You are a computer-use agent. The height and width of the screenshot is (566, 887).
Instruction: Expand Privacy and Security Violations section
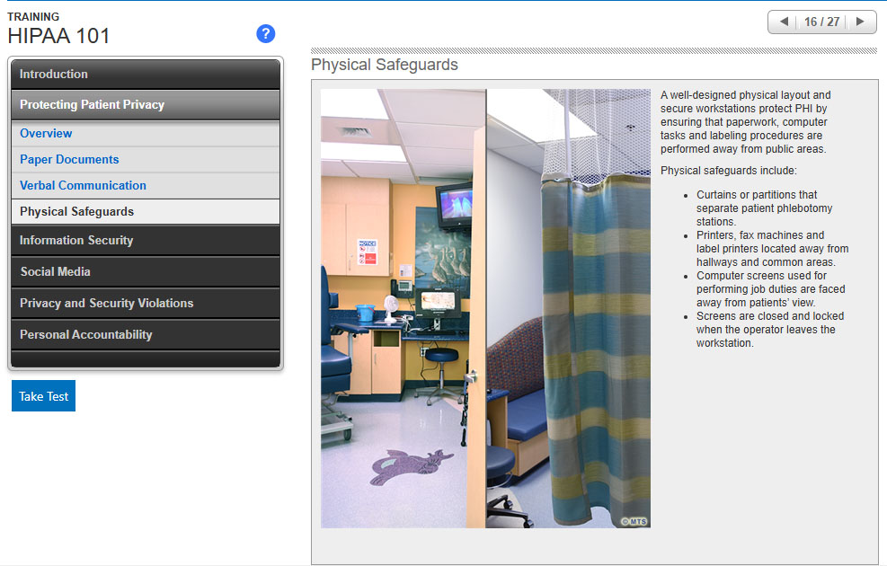tap(146, 304)
